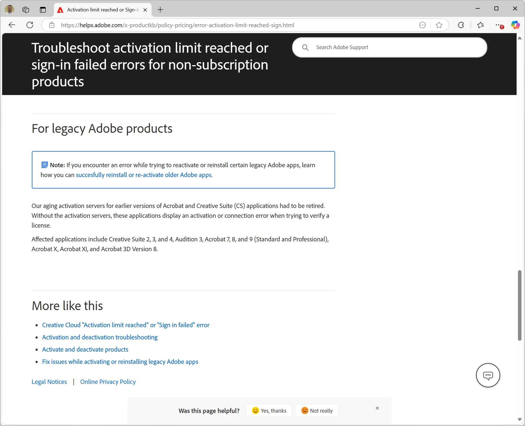The image size is (525, 426).
Task: Open the Adobe chat assistant bubble
Action: click(x=488, y=375)
